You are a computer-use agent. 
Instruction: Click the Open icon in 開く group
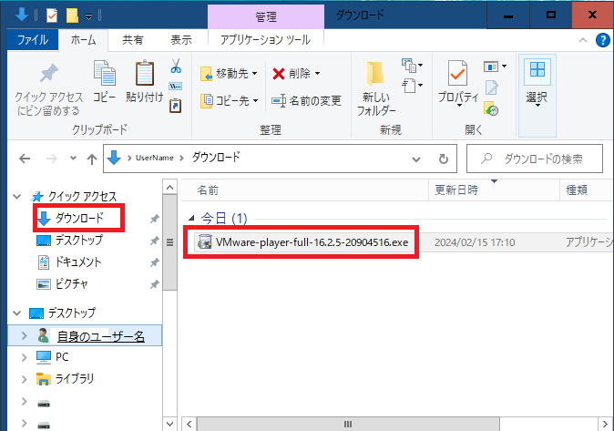coord(495,67)
